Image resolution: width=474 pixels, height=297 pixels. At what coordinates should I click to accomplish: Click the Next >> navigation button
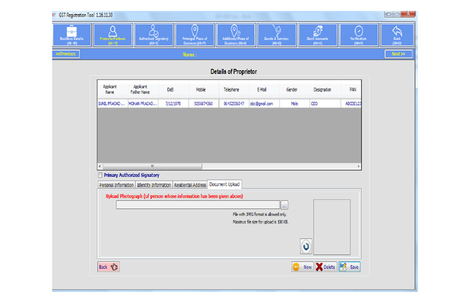point(398,54)
